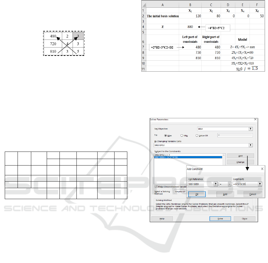
Task: Click the Constraint field range picker icon
Action: [x=260, y=184]
